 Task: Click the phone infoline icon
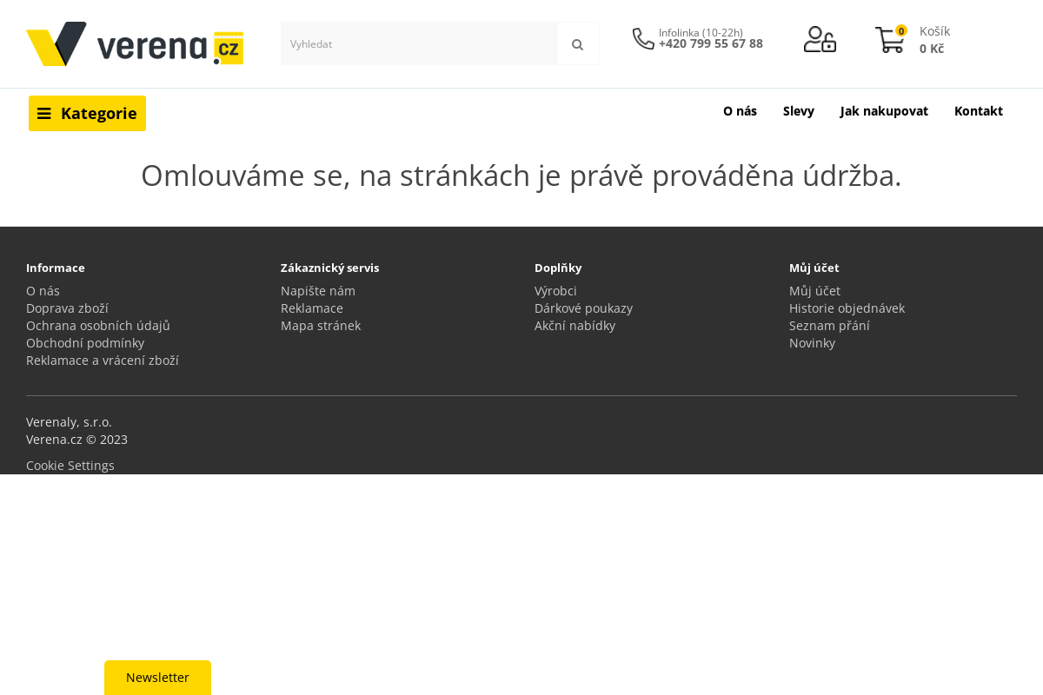[643, 39]
